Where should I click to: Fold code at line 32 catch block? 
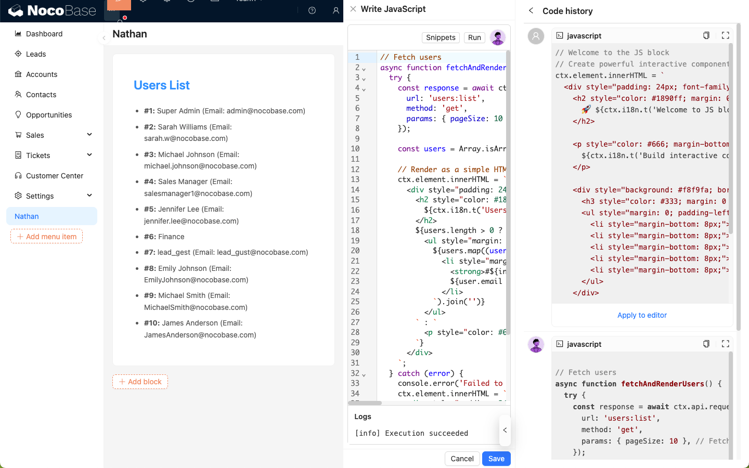click(364, 374)
